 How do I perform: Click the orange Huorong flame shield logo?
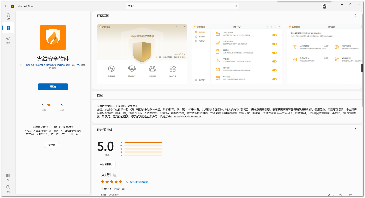53,37
